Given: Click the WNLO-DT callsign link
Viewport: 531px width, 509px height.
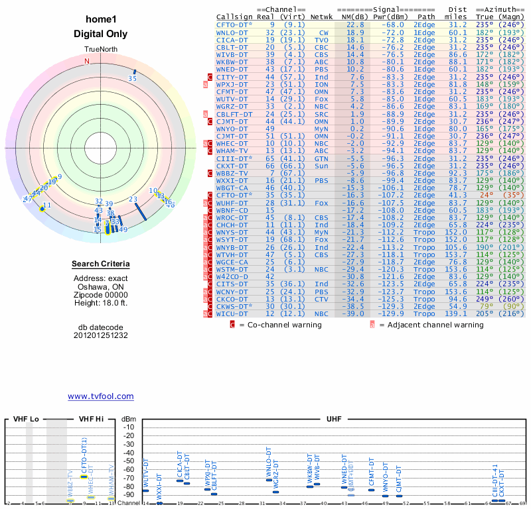Looking at the screenshot, I should 233,32.
